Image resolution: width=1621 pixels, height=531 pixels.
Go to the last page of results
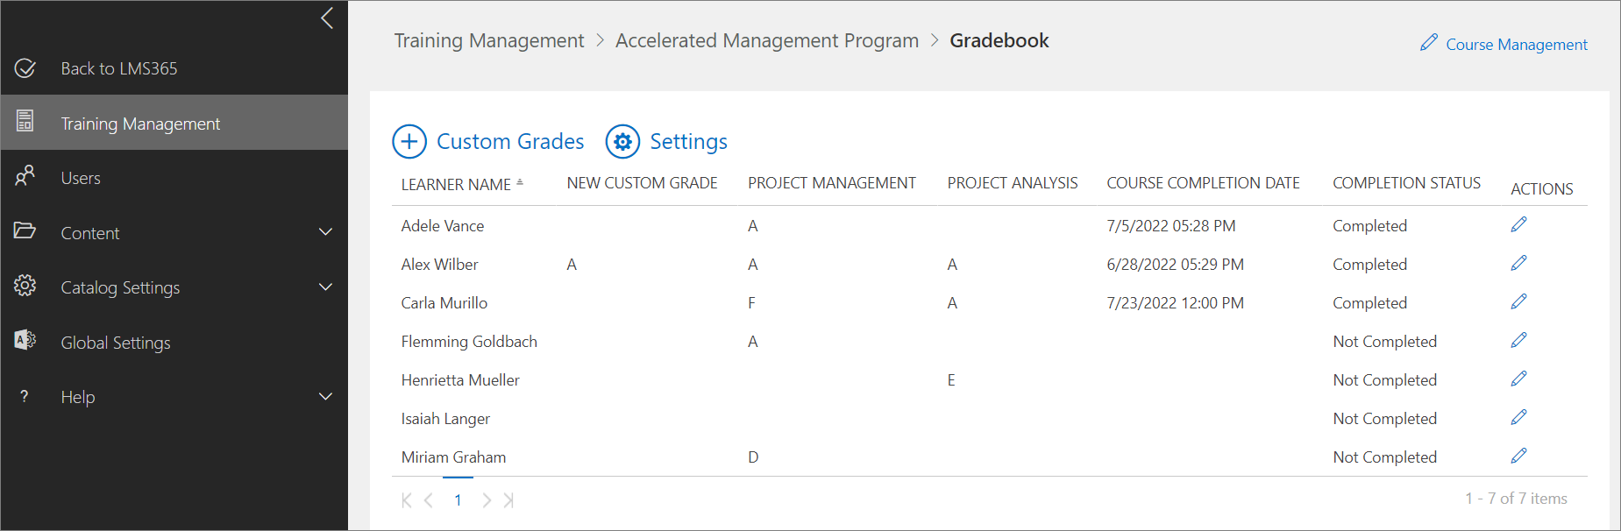(x=508, y=500)
